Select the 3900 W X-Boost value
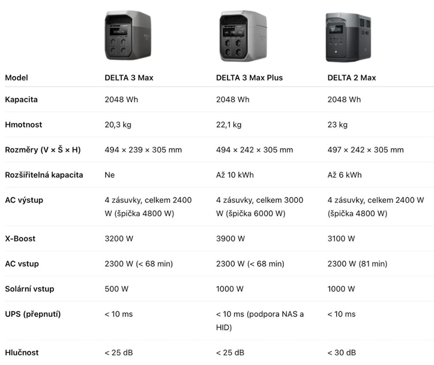The height and width of the screenshot is (365, 434). [x=231, y=239]
